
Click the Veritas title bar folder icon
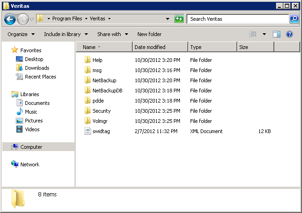6,6
